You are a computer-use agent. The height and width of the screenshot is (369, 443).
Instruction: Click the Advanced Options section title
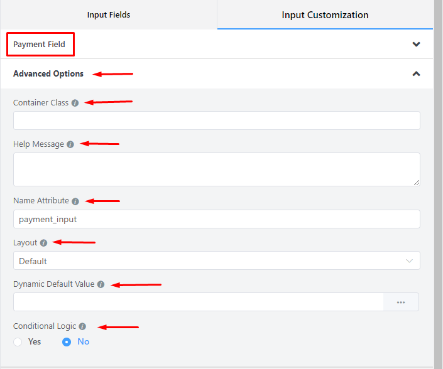(x=48, y=73)
